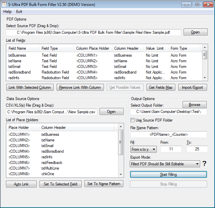Image resolution: width=215 pixels, height=208 pixels.
Task: Open Import/Export button
Action: pos(193,87)
